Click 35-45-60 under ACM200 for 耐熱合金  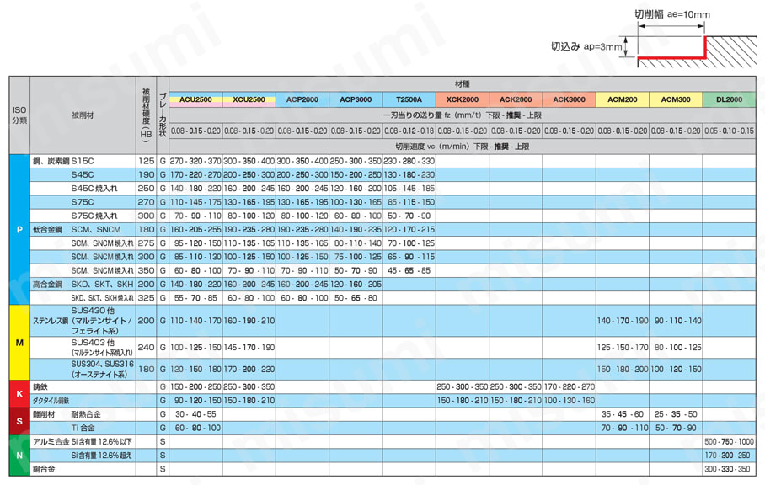pos(623,414)
